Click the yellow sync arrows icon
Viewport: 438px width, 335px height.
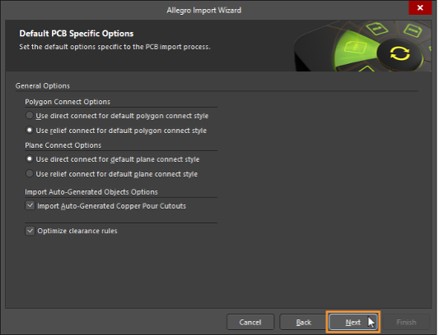pyautogui.click(x=400, y=53)
